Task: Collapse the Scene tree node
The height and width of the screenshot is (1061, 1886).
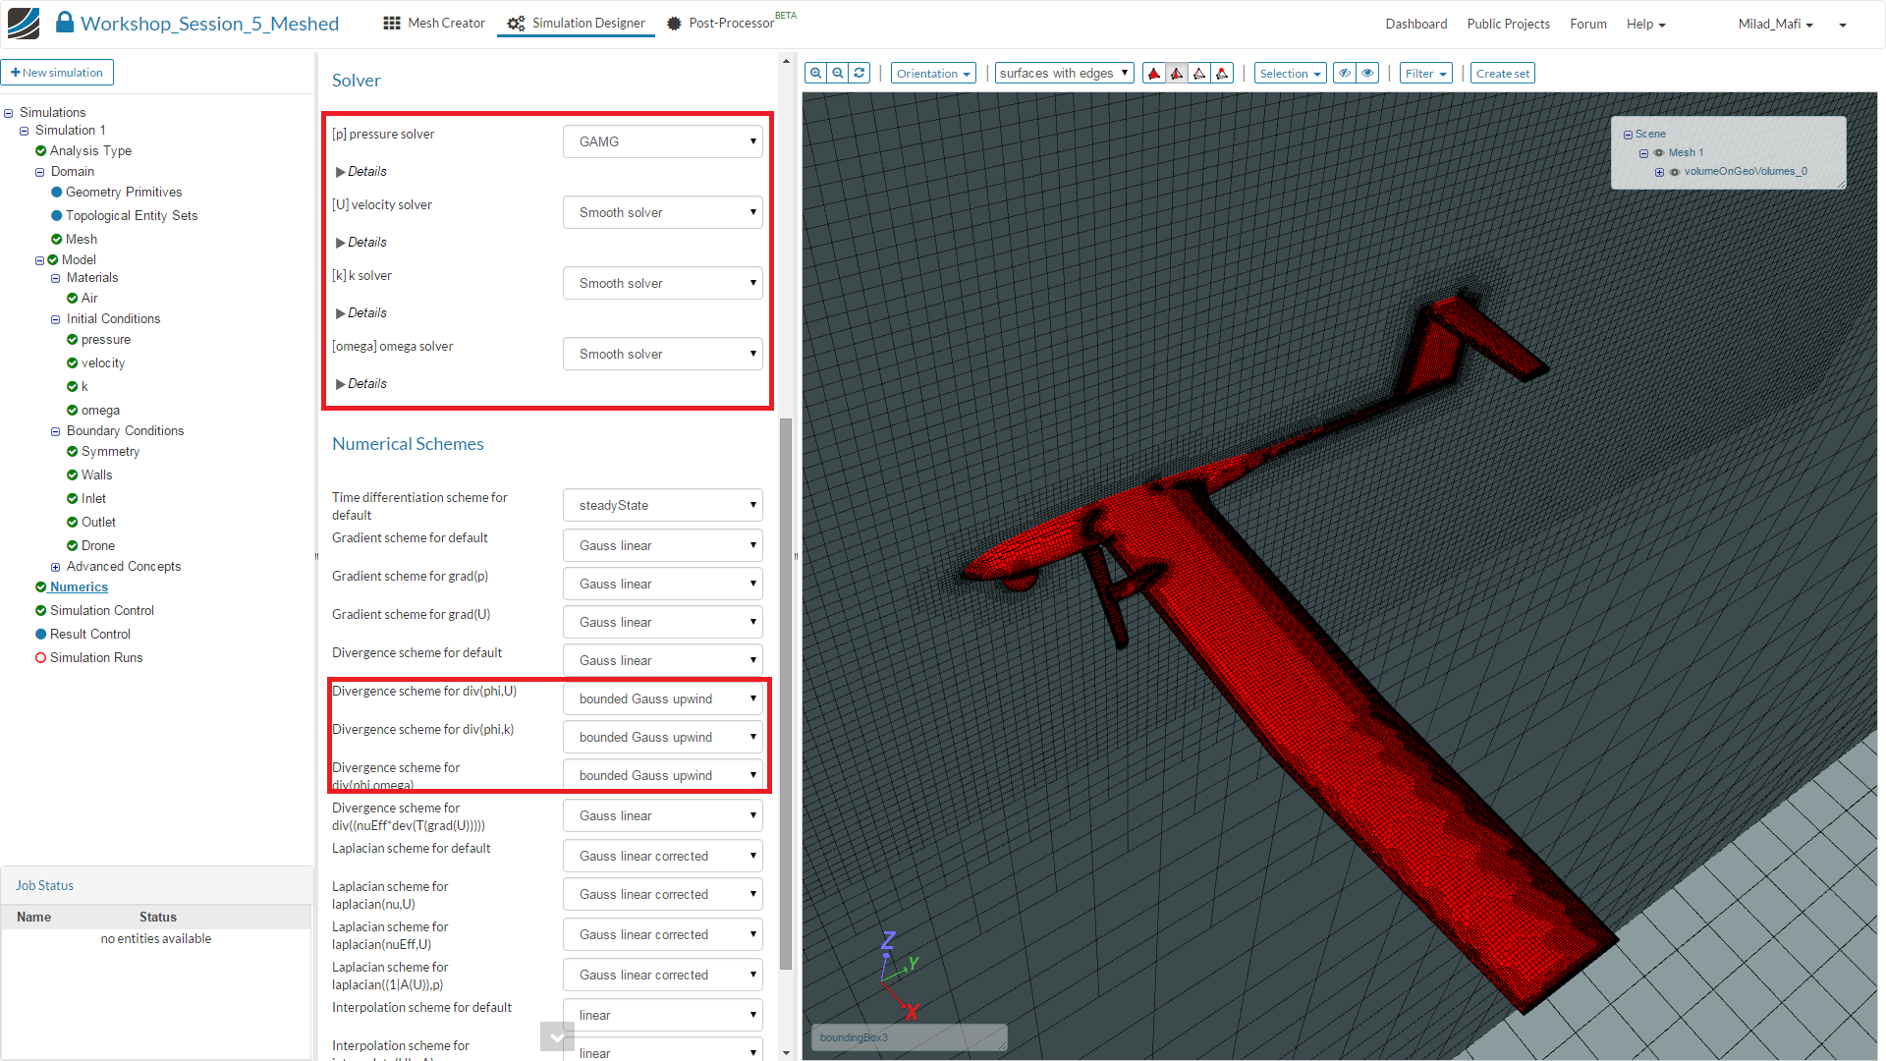Action: pyautogui.click(x=1628, y=135)
